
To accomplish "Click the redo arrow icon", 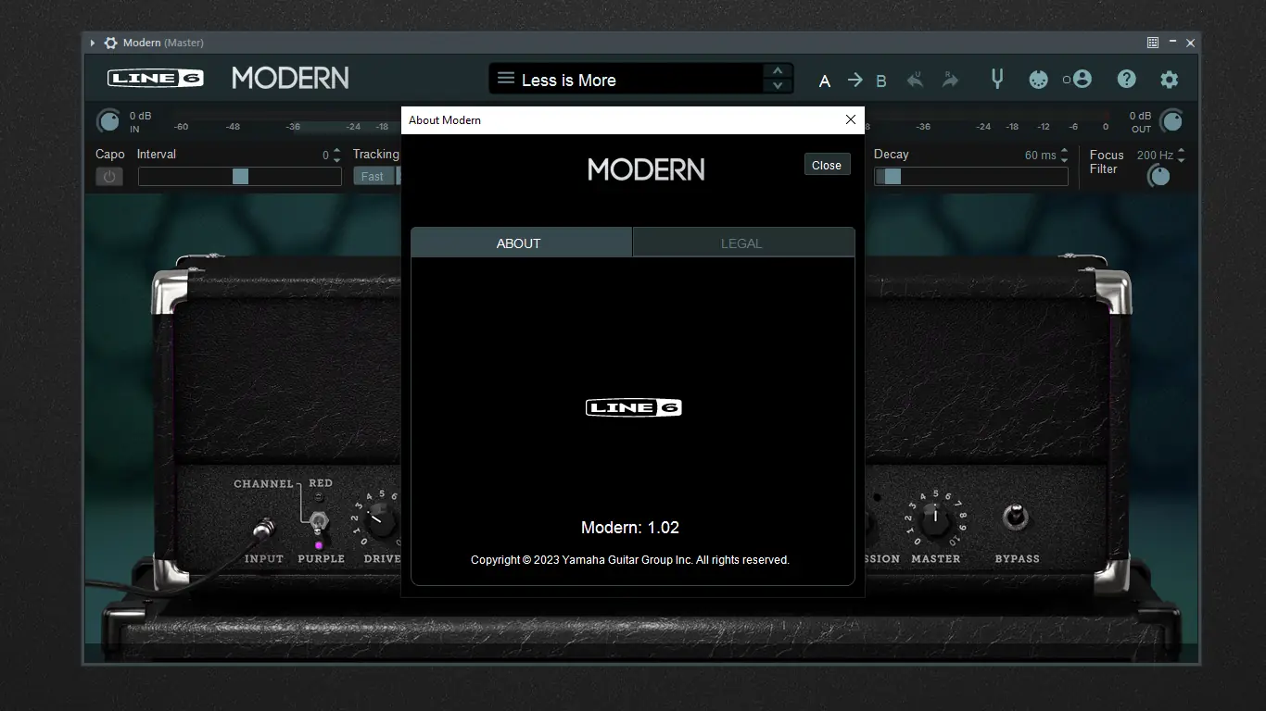I will click(x=950, y=80).
